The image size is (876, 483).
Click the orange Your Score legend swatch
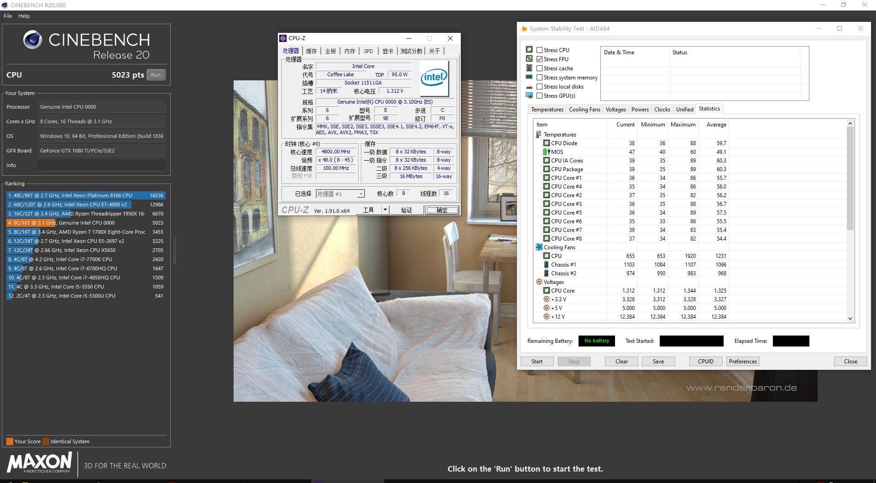pos(10,441)
